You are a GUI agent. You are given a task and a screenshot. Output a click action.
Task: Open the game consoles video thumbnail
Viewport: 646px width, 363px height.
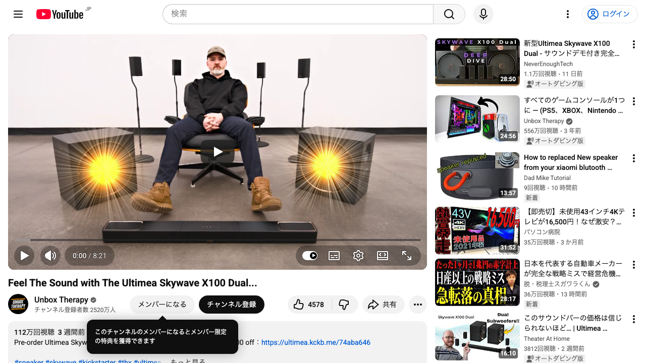(477, 119)
